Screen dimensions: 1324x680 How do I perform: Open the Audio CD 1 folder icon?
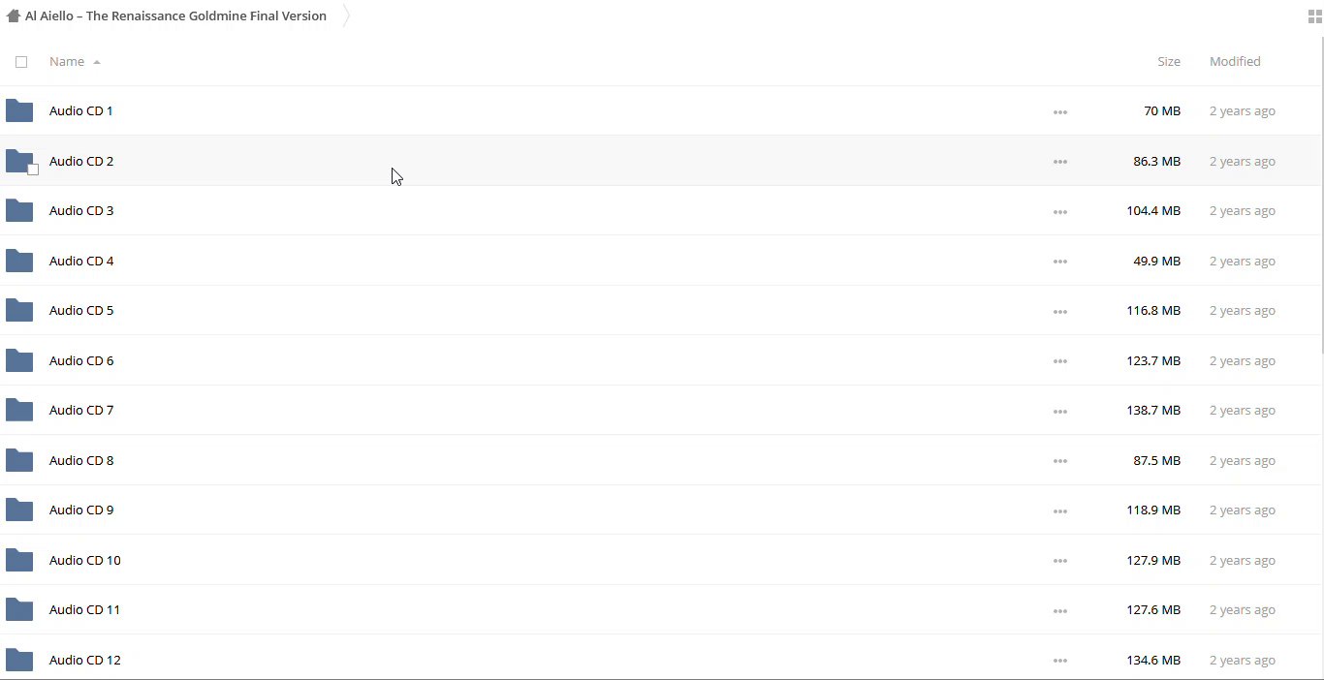click(19, 111)
